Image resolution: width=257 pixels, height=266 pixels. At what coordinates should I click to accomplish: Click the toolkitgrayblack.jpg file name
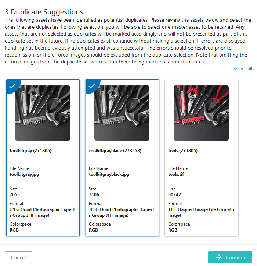[109, 174]
